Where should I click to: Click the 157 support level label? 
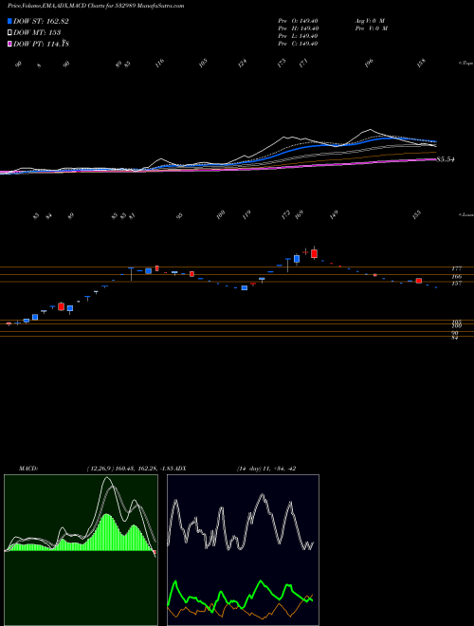point(457,284)
